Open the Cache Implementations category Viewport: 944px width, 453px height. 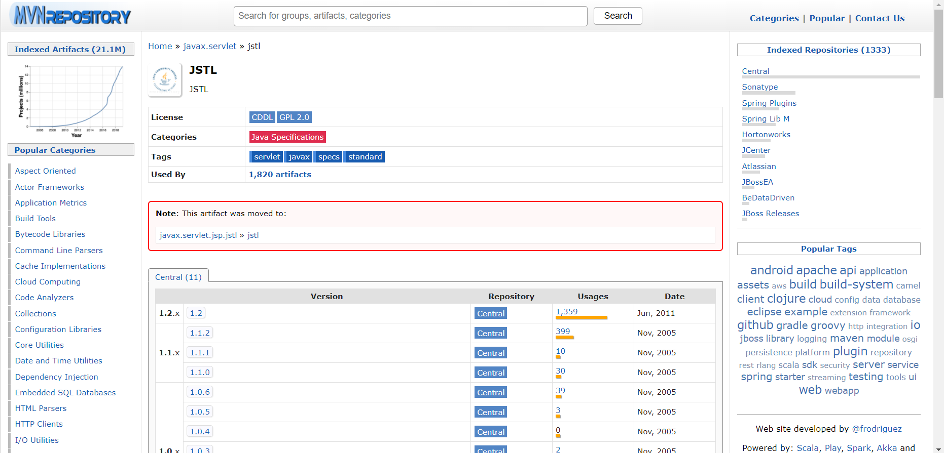[60, 266]
